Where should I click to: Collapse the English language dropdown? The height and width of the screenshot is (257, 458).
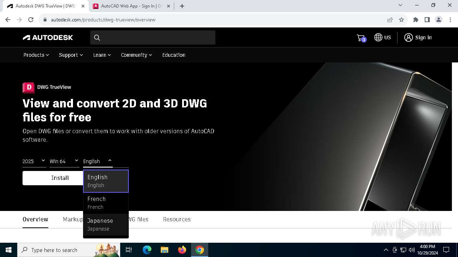point(98,161)
